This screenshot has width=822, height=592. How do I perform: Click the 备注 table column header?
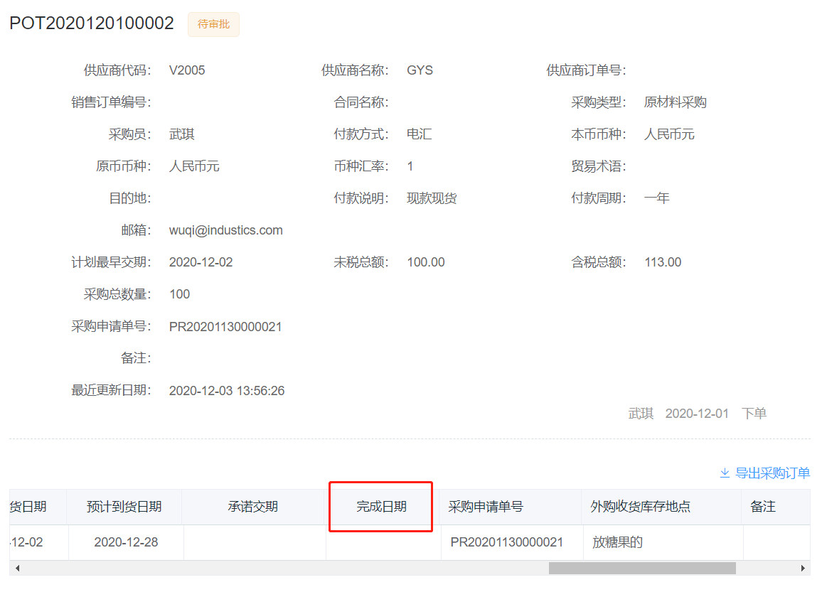(763, 507)
